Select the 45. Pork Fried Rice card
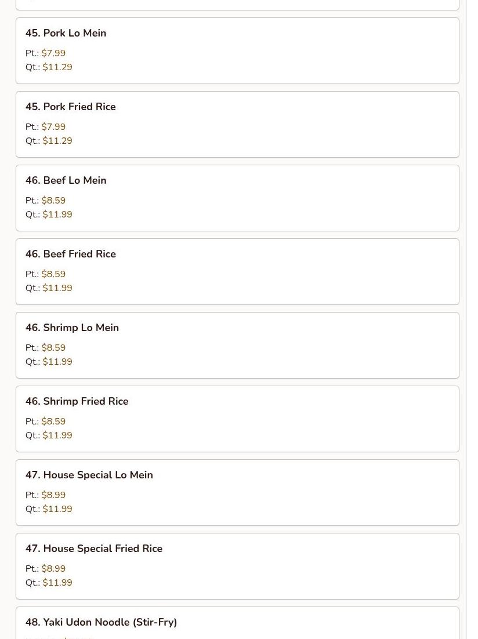Image resolution: width=478 pixels, height=639 pixels. click(x=237, y=124)
